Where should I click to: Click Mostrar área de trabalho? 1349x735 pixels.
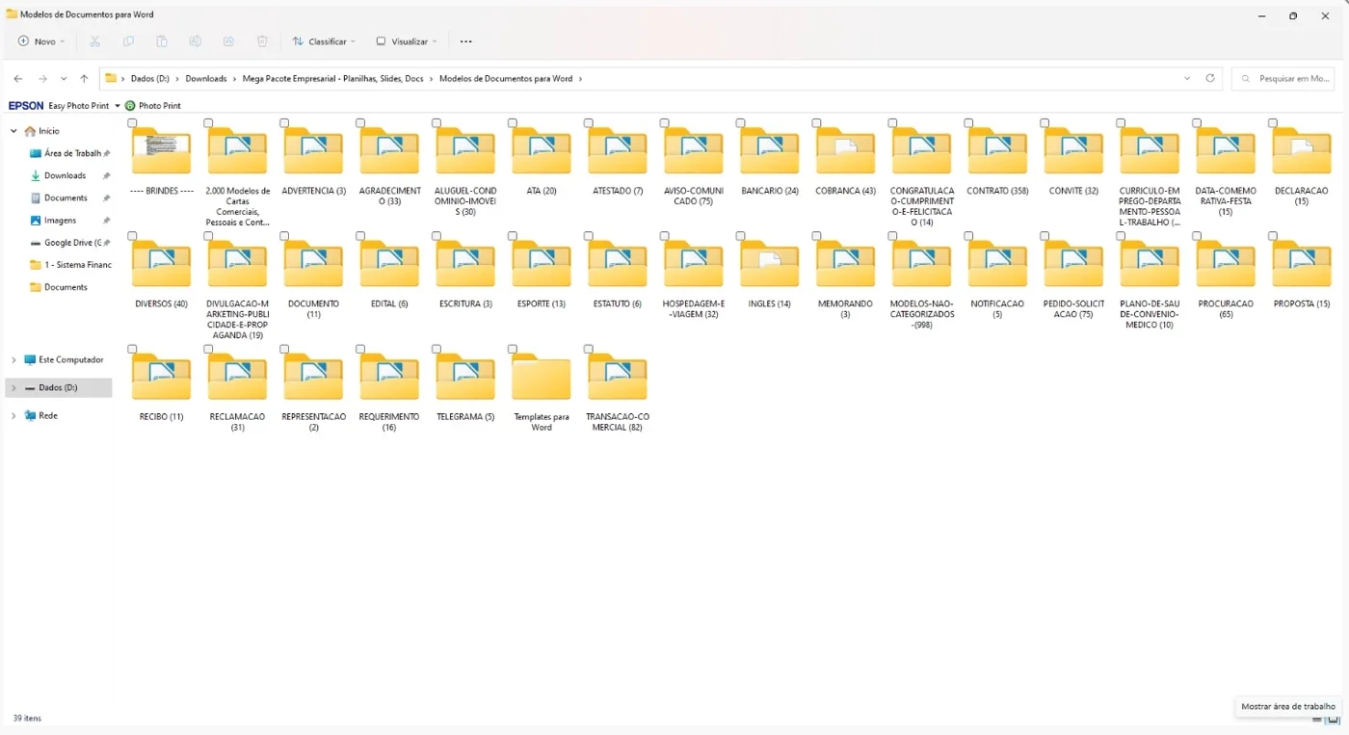point(1288,706)
